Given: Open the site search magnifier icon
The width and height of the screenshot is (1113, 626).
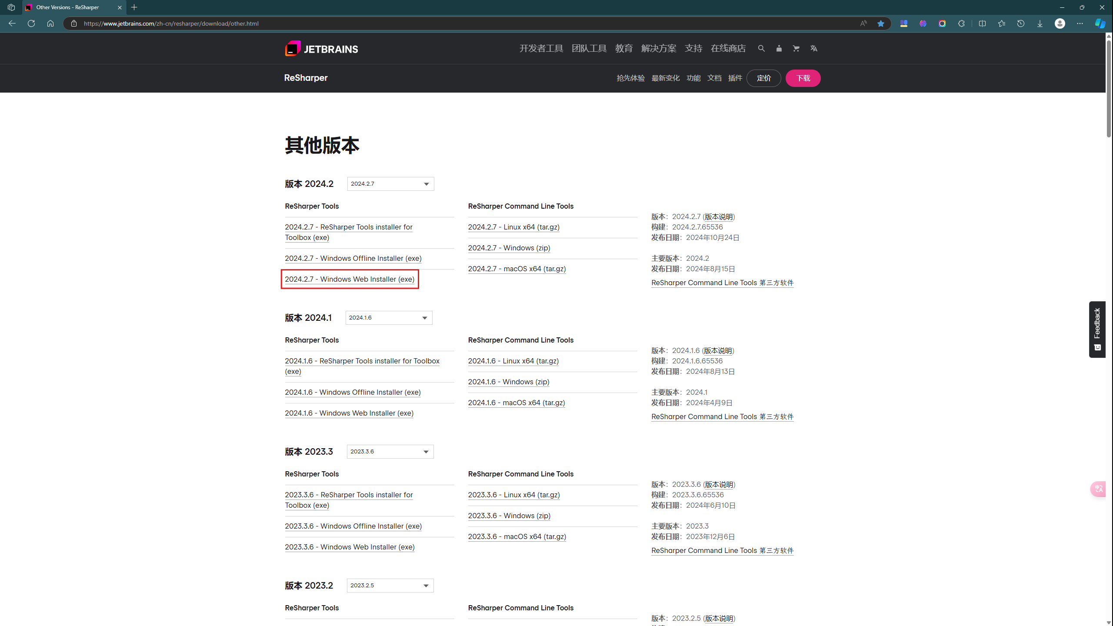Looking at the screenshot, I should (761, 48).
